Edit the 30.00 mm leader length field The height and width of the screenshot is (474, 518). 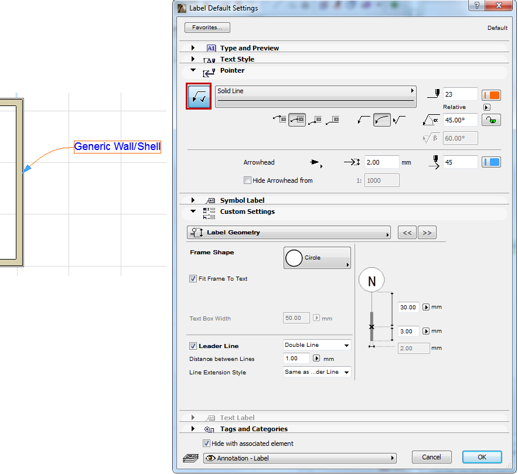tap(408, 307)
